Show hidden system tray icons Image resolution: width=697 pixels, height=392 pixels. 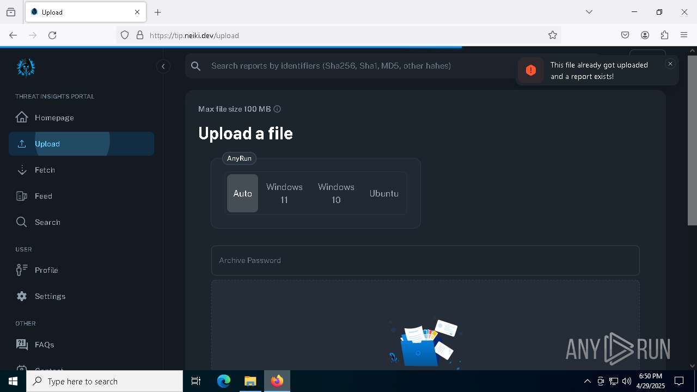[587, 381]
